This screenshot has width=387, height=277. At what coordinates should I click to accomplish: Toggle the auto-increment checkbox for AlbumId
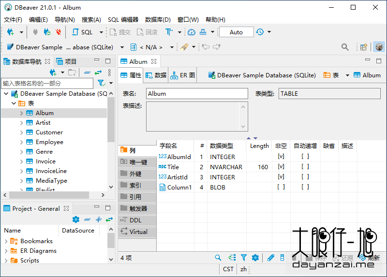click(305, 157)
